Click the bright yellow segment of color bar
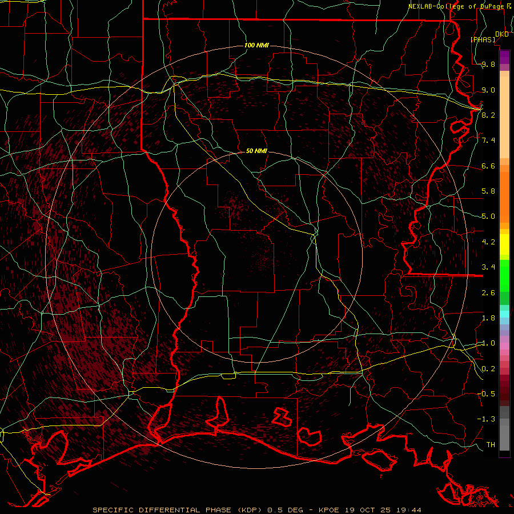 click(x=504, y=244)
